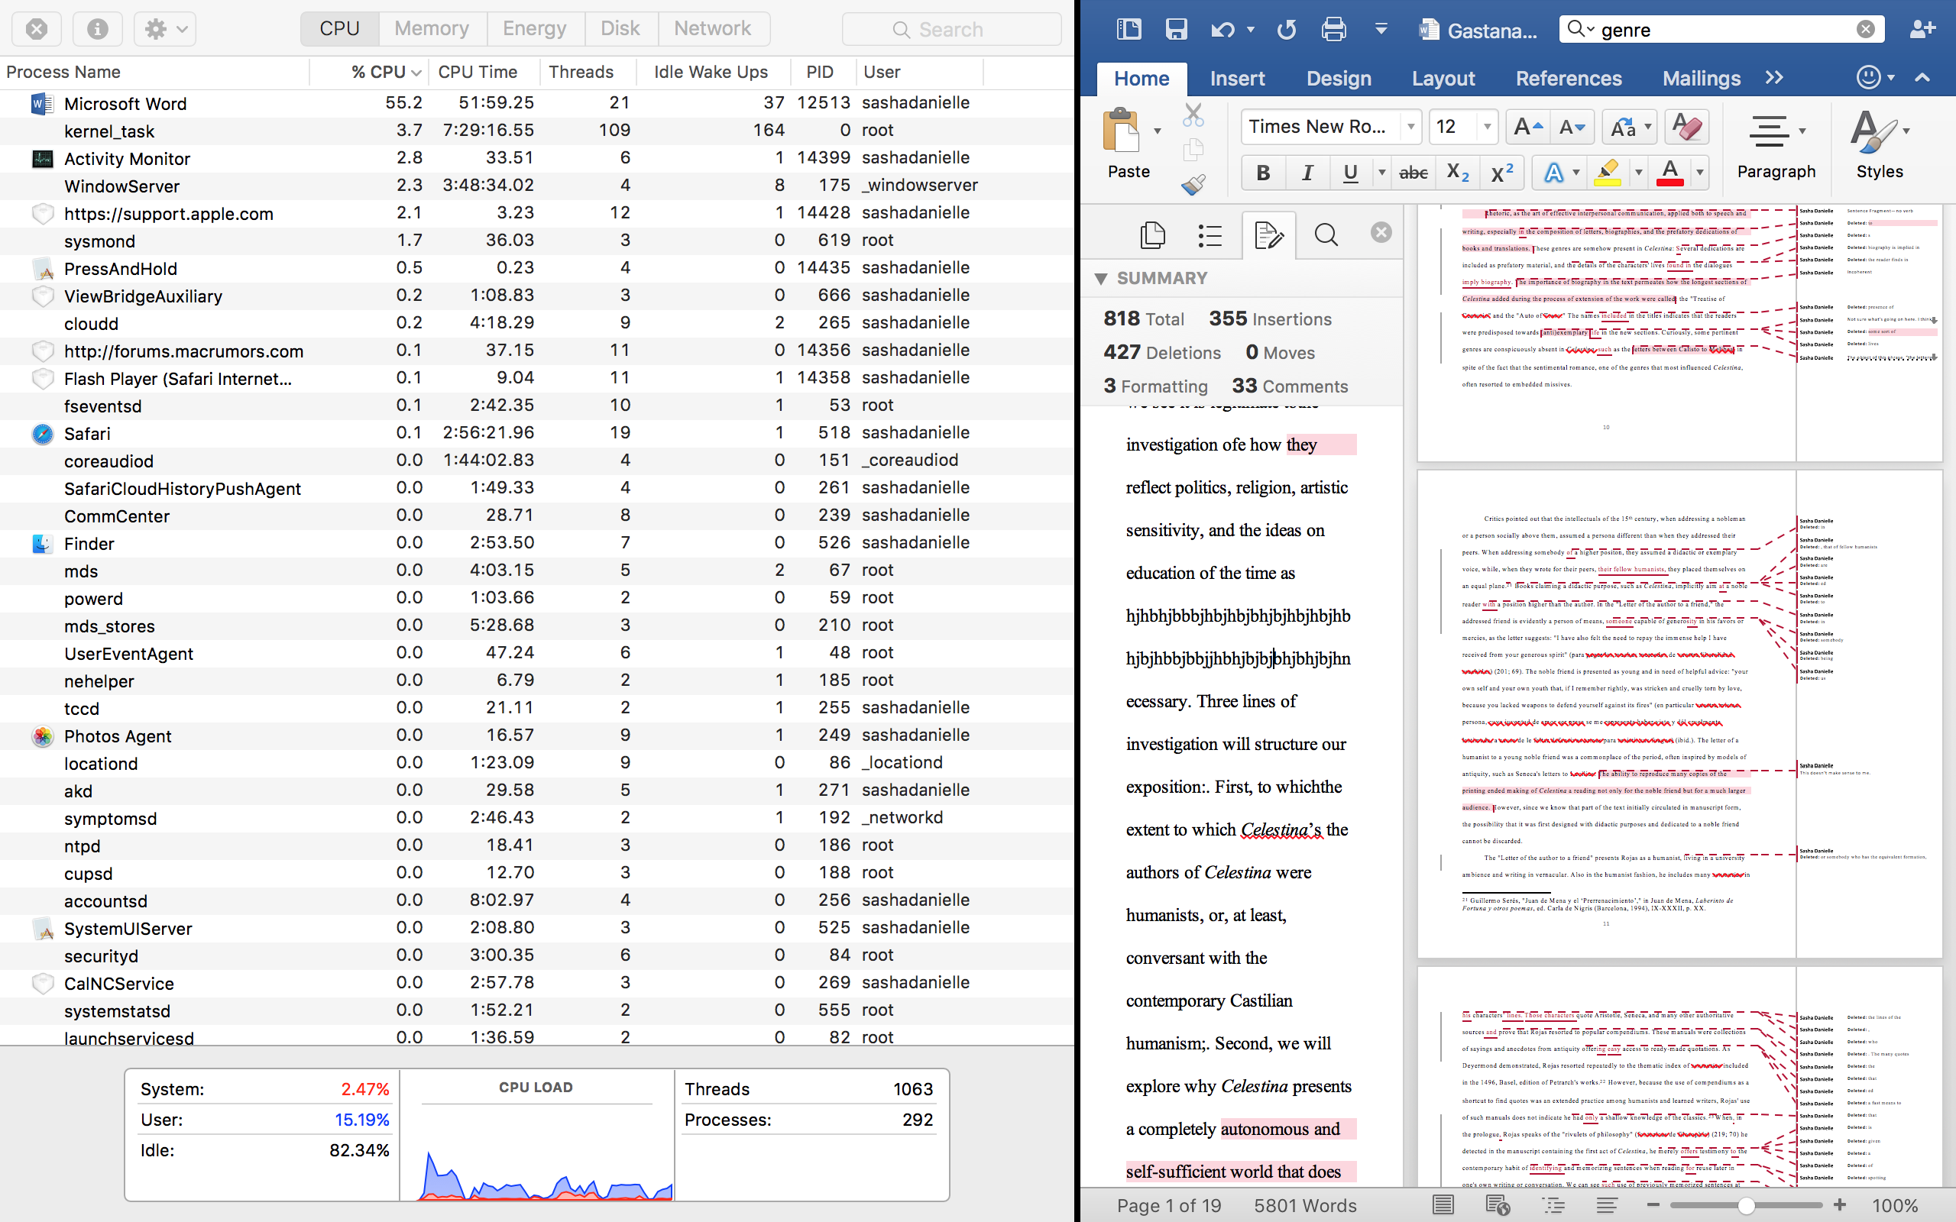
Task: Click the Redo/Repeat icon in Word
Action: coord(1286,30)
